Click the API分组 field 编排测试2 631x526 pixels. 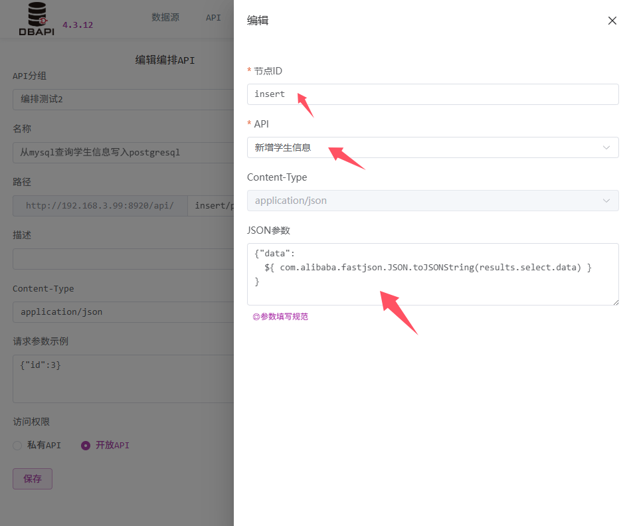tap(123, 100)
